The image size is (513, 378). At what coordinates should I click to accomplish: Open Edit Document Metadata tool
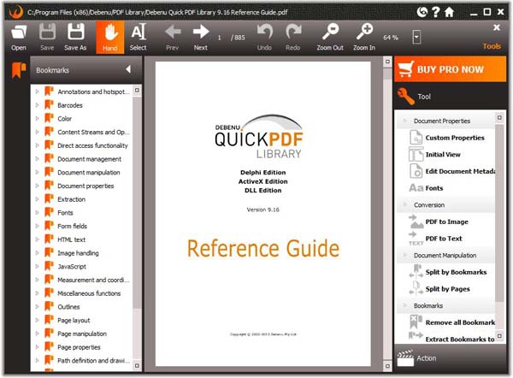click(451, 171)
